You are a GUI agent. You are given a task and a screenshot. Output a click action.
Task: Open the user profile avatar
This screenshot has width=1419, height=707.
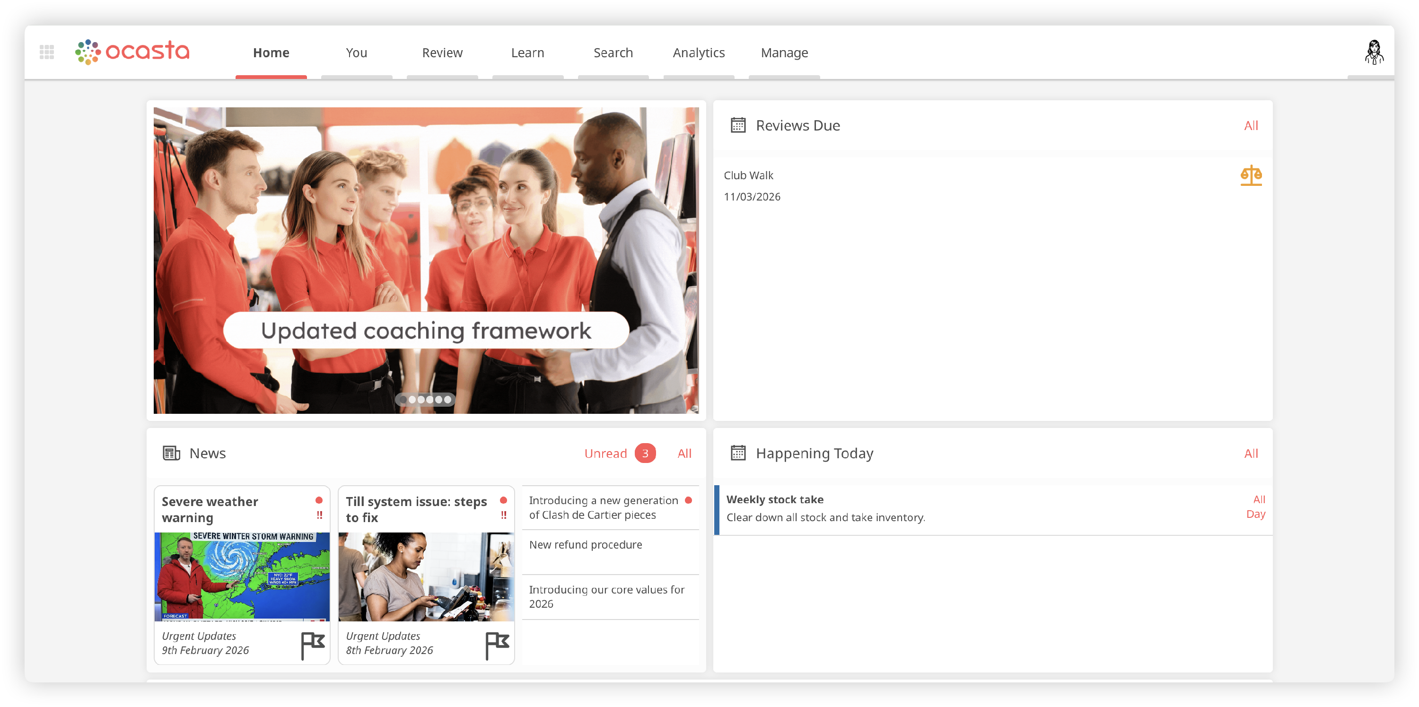1374,52
